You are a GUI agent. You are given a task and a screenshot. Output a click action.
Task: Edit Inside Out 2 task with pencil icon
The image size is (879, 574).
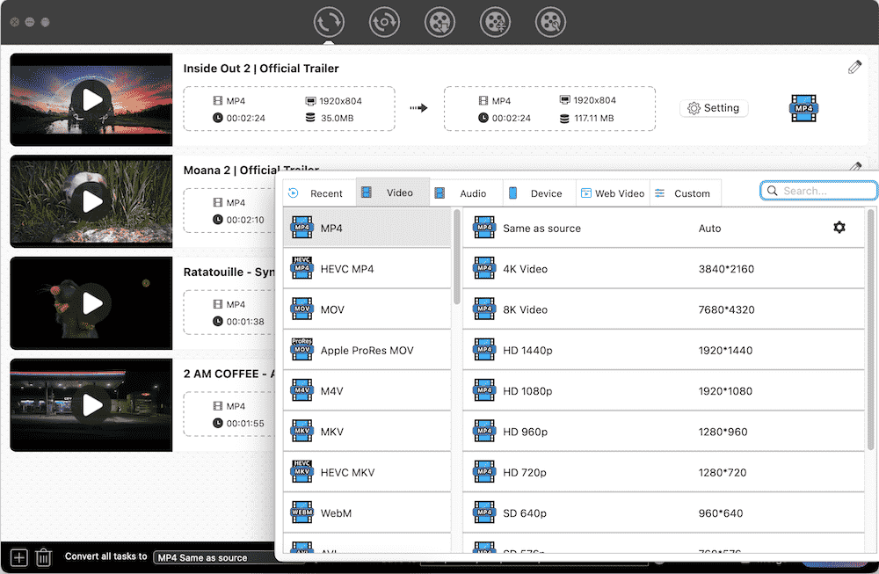coord(854,66)
